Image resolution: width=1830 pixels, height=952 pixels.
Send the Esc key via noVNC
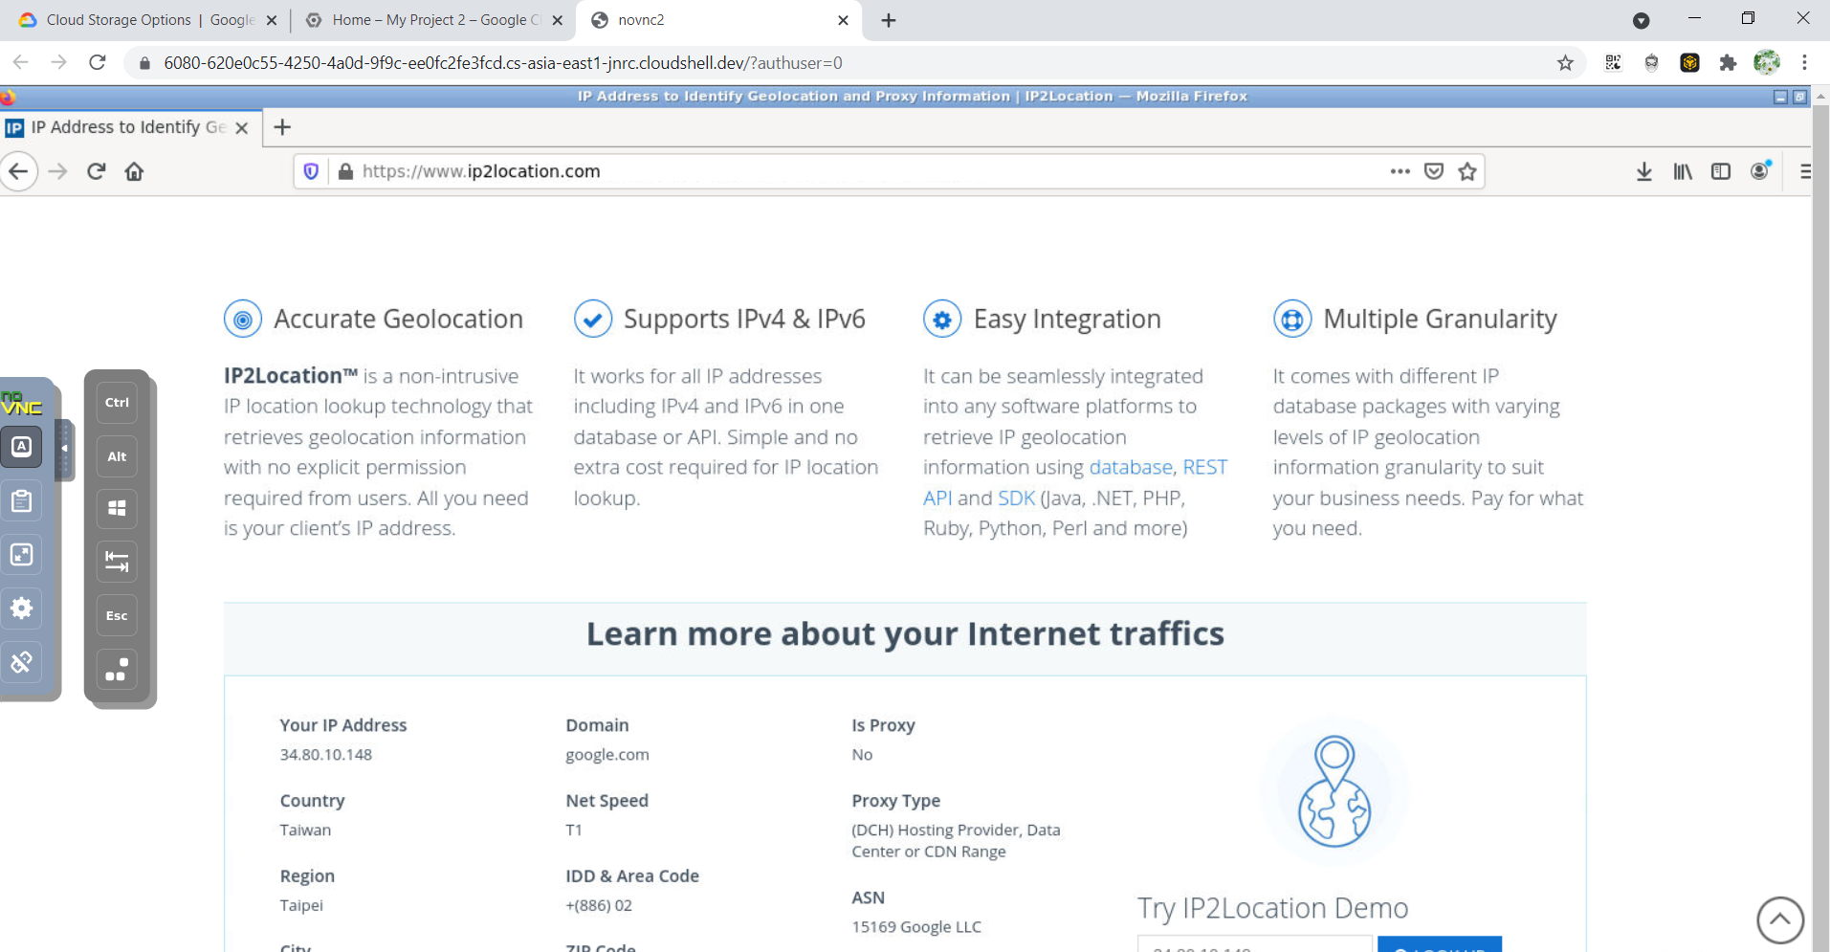[x=117, y=615]
